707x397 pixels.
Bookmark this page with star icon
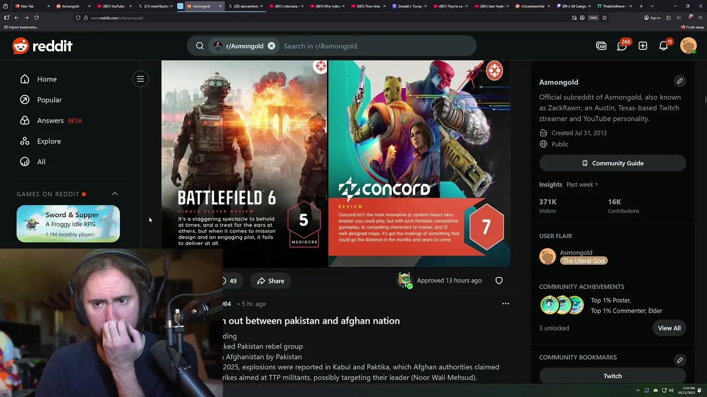click(x=605, y=18)
